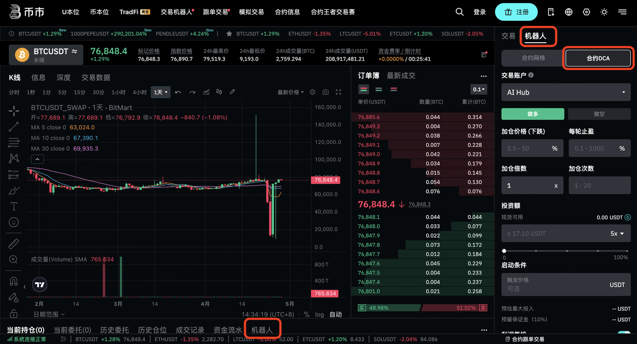Screen dimensions: 637x344
Task: Open the hamburger menu icon
Action: 623,12
